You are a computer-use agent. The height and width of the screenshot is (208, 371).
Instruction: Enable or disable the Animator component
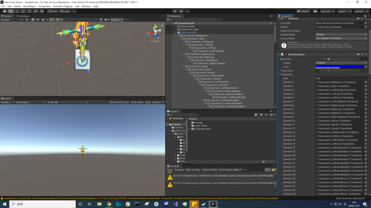286,18
